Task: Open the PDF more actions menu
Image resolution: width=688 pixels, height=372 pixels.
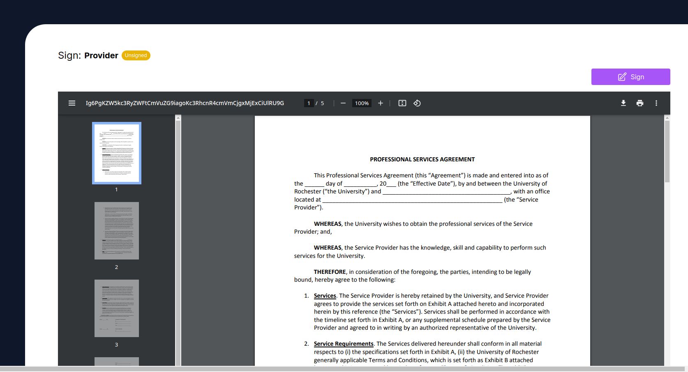Action: pyautogui.click(x=656, y=103)
